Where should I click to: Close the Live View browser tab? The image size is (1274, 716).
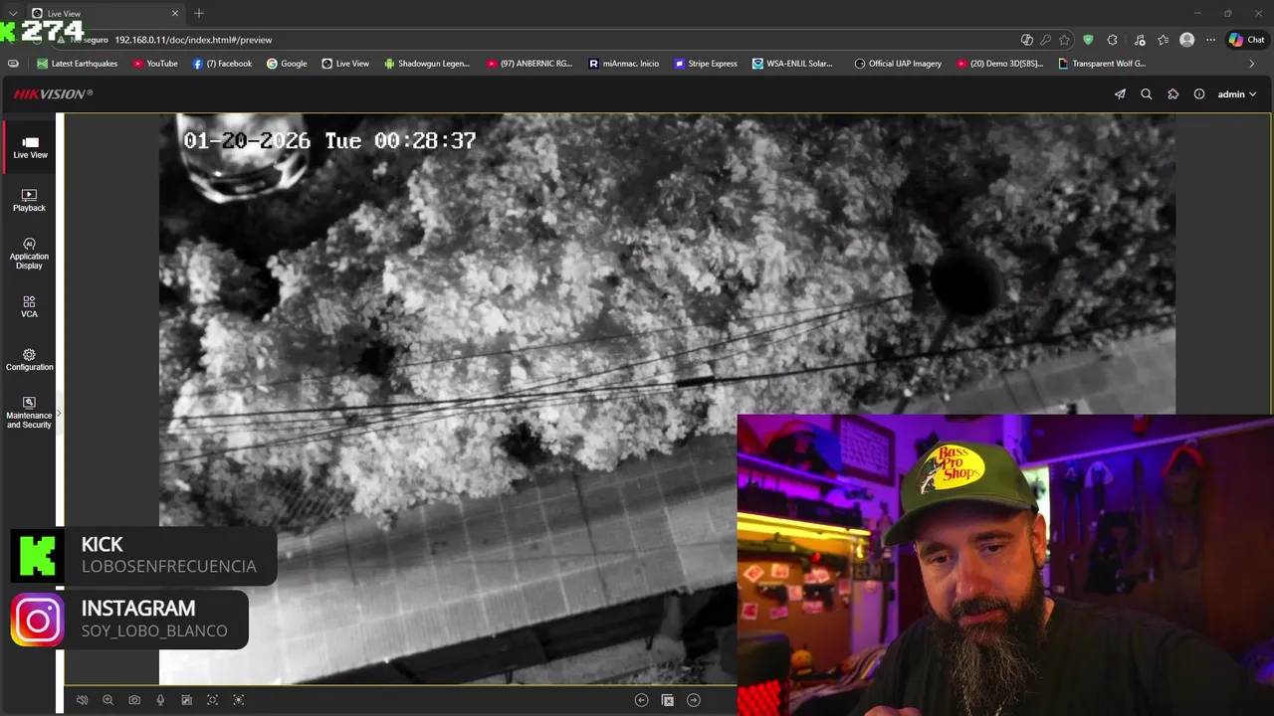coord(175,13)
